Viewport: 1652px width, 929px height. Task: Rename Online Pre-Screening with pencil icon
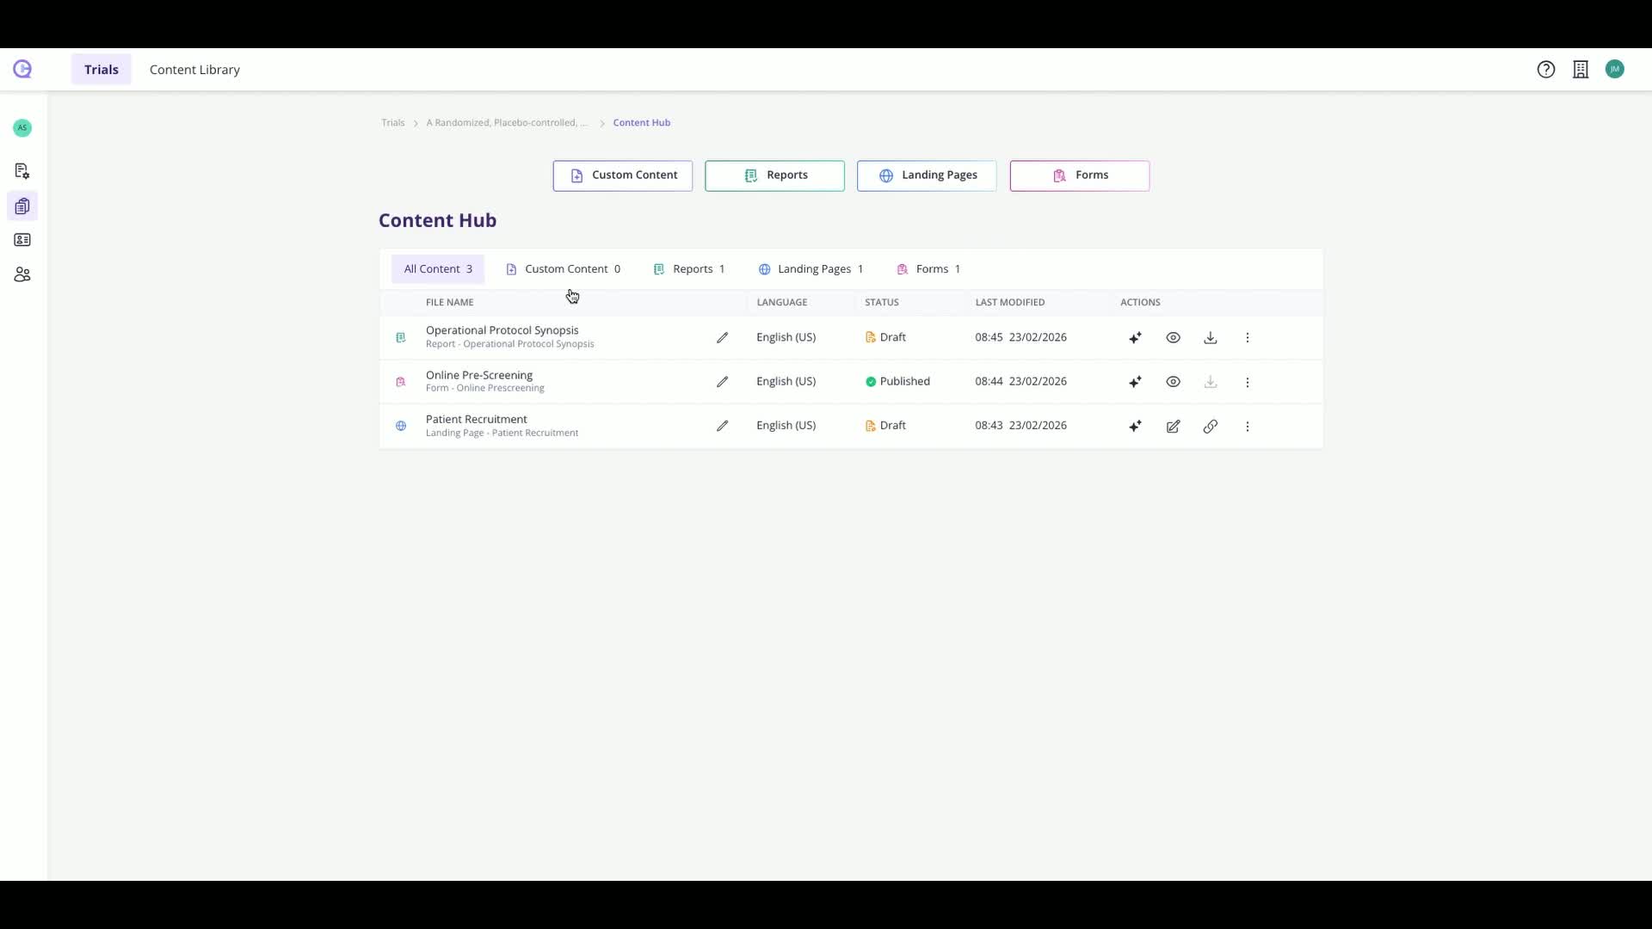(x=722, y=382)
